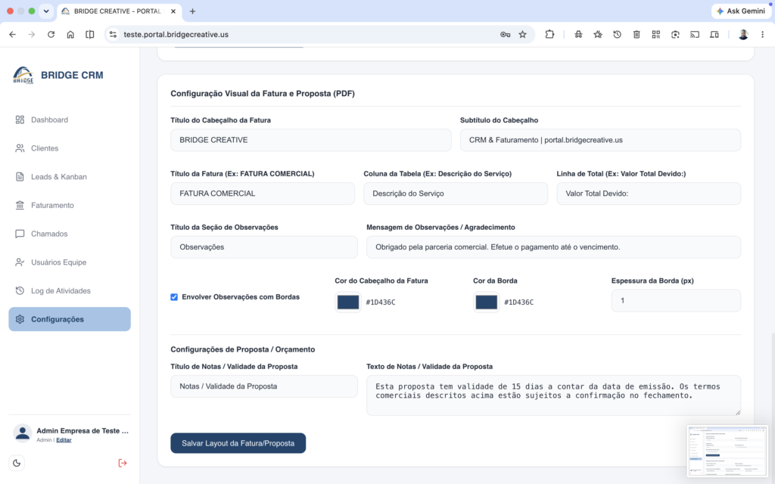The width and height of the screenshot is (775, 484).
Task: Toggle dark mode moon icon
Action: (x=17, y=463)
